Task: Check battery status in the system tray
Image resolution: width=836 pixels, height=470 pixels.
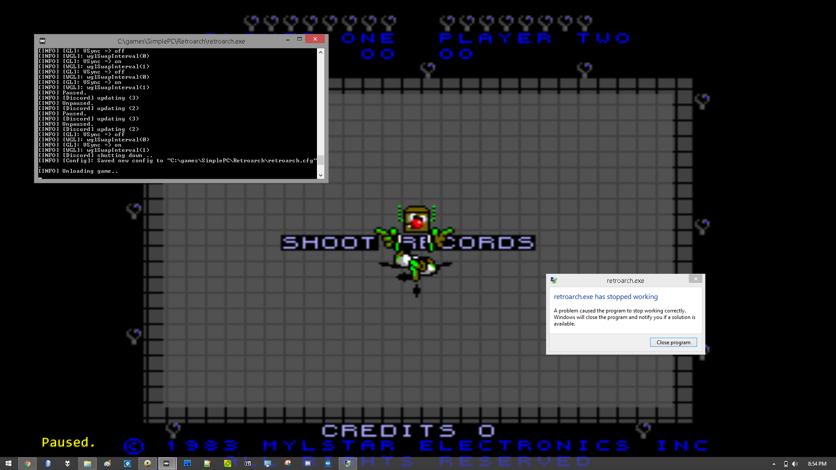Action: click(x=785, y=464)
